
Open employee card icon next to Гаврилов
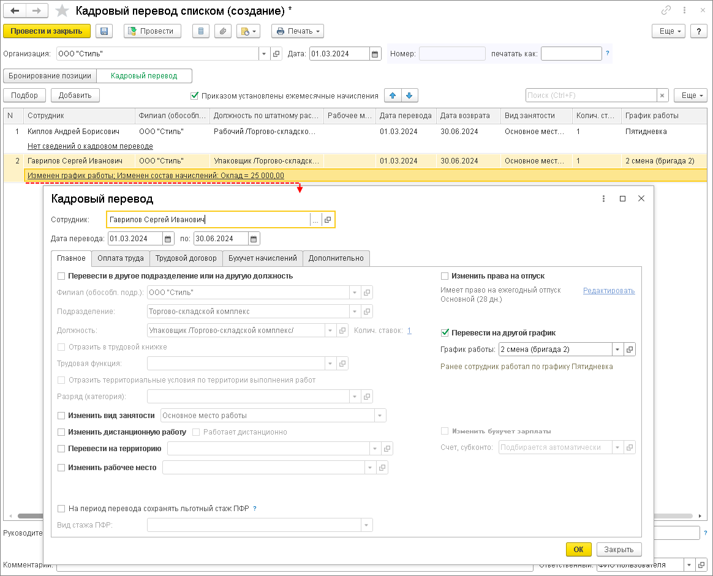(x=328, y=220)
